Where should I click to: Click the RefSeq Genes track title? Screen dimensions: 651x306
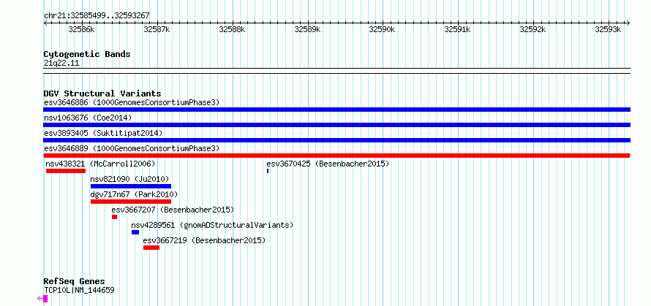75,282
